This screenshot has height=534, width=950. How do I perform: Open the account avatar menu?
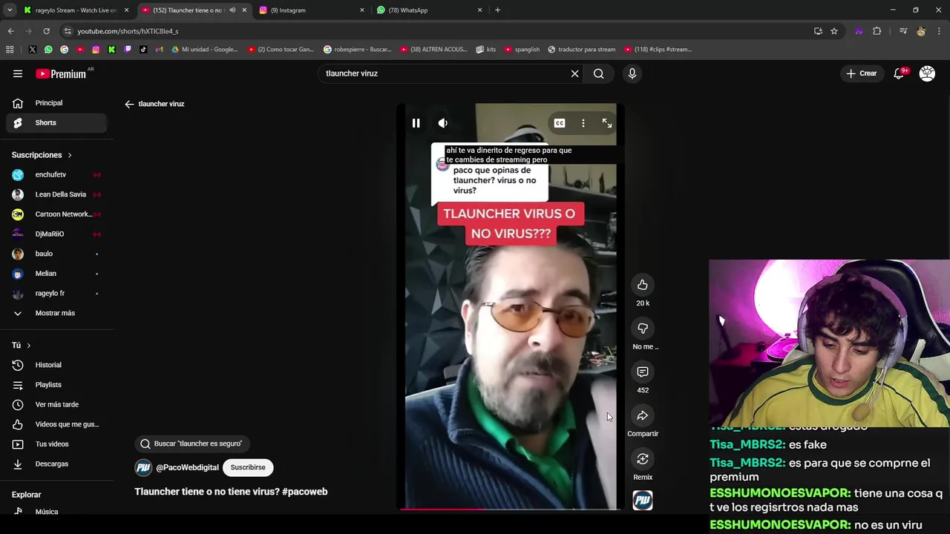(927, 73)
